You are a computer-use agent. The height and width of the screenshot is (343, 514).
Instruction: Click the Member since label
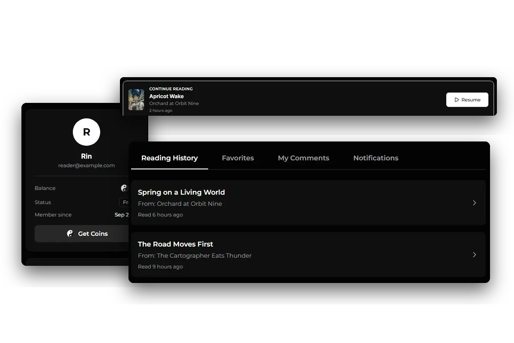[53, 215]
